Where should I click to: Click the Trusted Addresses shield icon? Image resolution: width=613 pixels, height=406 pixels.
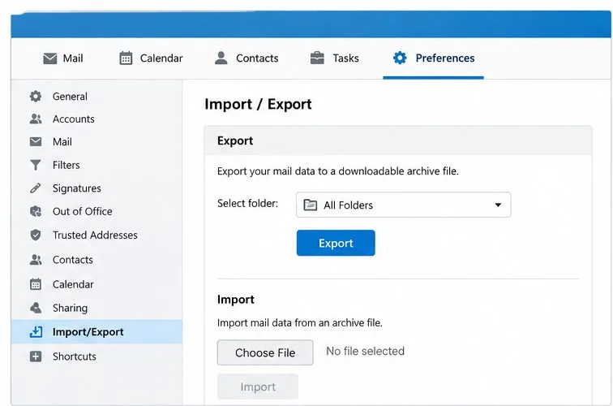[36, 235]
